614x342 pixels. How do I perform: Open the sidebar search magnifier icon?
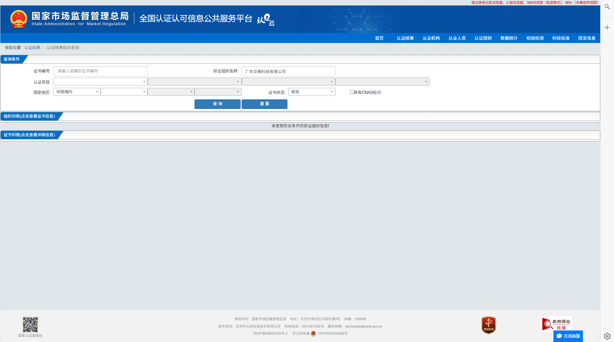pyautogui.click(x=607, y=7)
